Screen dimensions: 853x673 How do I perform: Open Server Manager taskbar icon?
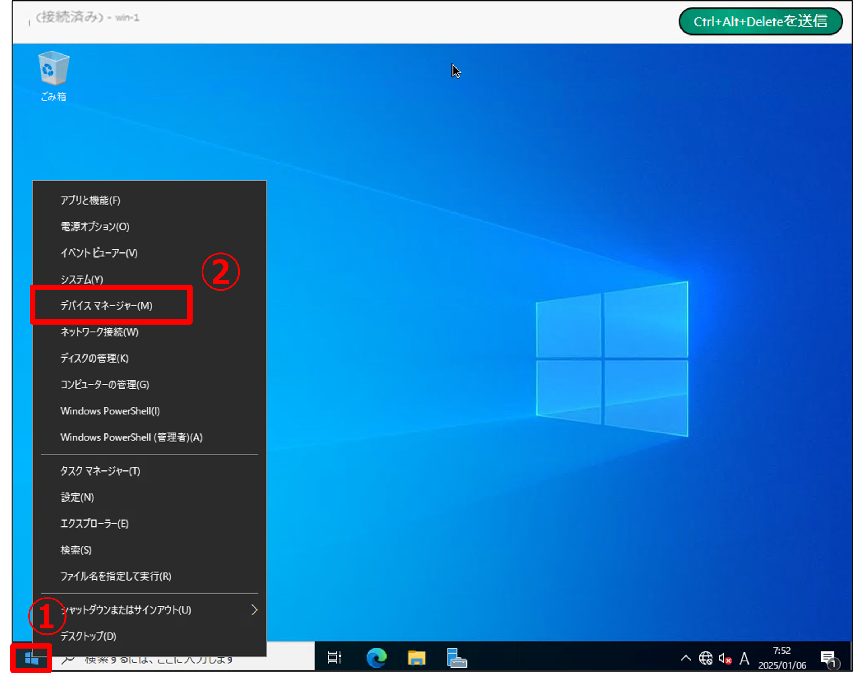pos(456,658)
